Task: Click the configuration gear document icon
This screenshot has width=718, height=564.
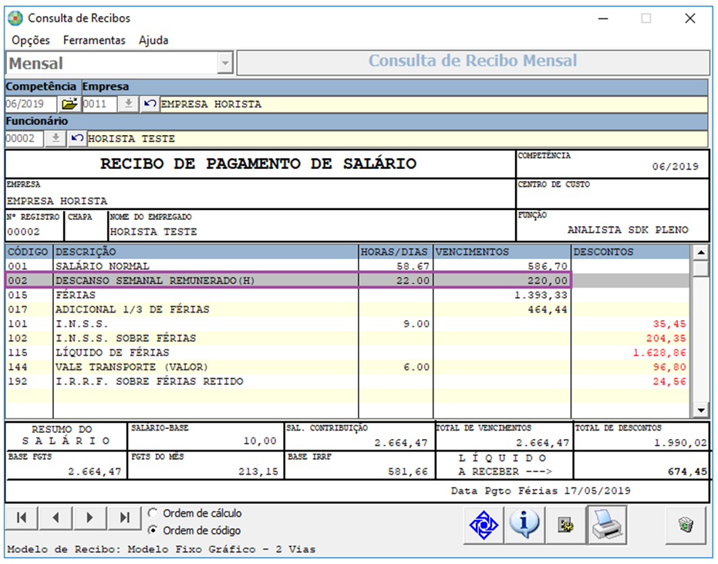Action: [565, 525]
